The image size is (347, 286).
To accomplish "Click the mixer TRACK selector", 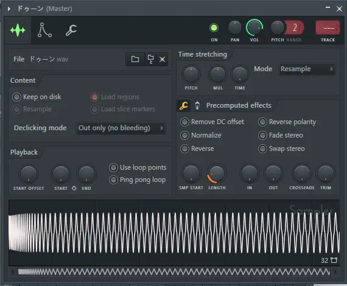I will tap(328, 27).
